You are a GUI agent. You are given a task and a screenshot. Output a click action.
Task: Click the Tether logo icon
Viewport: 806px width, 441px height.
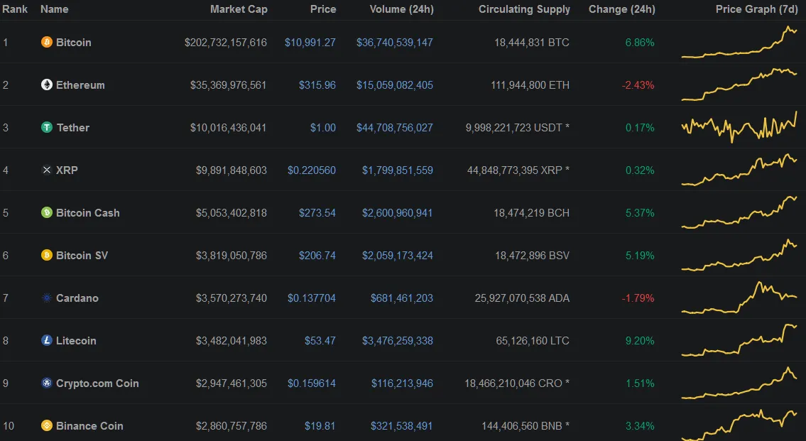point(47,127)
